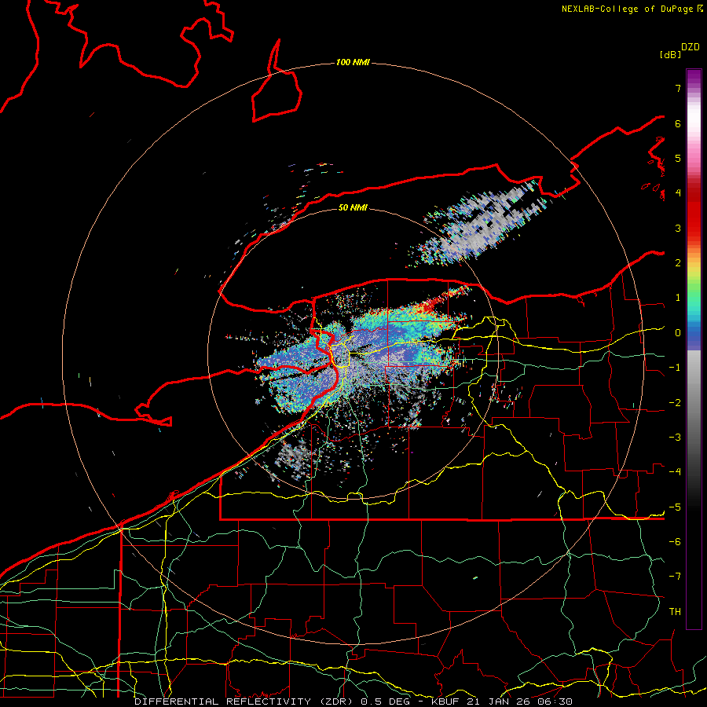Click the 7 dB mark on color scale
707x707 pixels.
pyautogui.click(x=678, y=88)
